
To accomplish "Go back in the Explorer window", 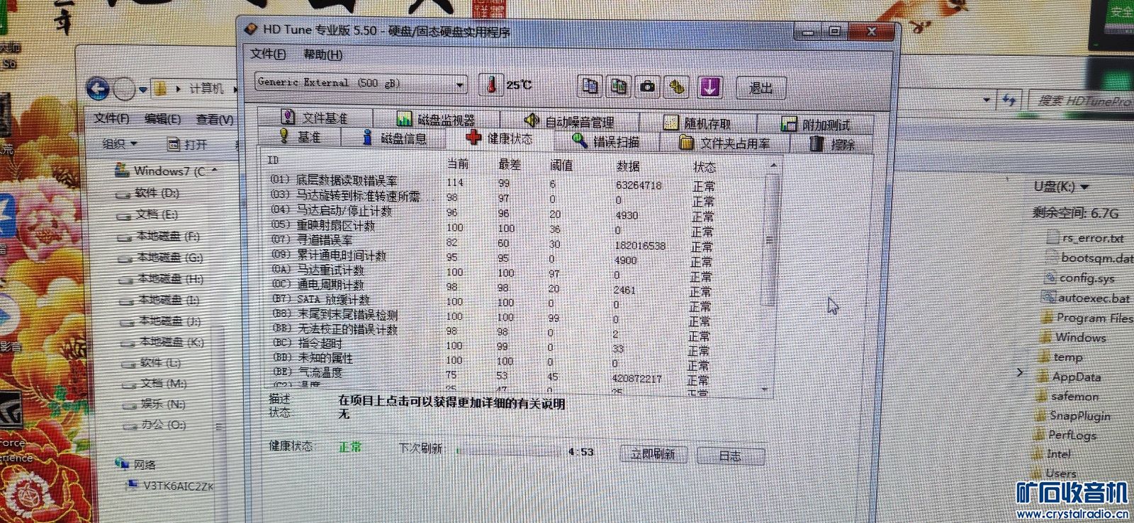I will (x=98, y=88).
